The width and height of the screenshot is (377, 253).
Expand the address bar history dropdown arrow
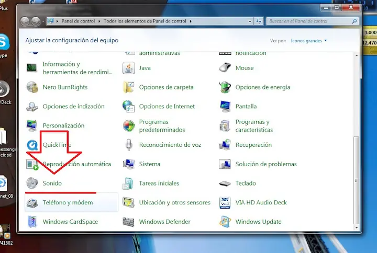tap(250, 21)
